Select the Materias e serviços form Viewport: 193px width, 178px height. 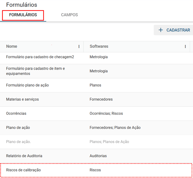22,99
